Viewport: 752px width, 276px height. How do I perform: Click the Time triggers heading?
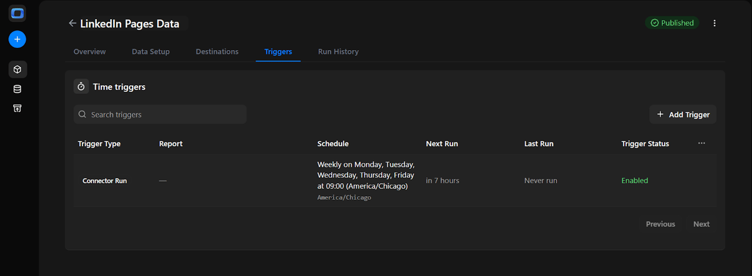click(119, 87)
